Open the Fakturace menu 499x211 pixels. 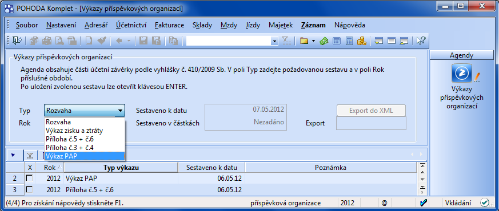(169, 25)
